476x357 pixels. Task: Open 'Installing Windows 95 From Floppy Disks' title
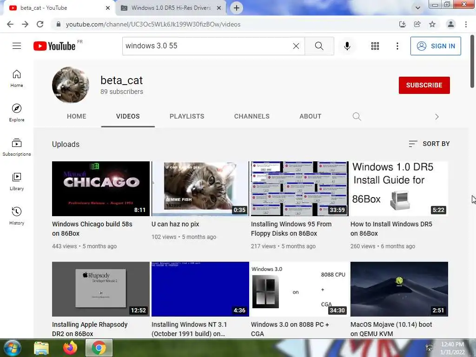tap(291, 229)
